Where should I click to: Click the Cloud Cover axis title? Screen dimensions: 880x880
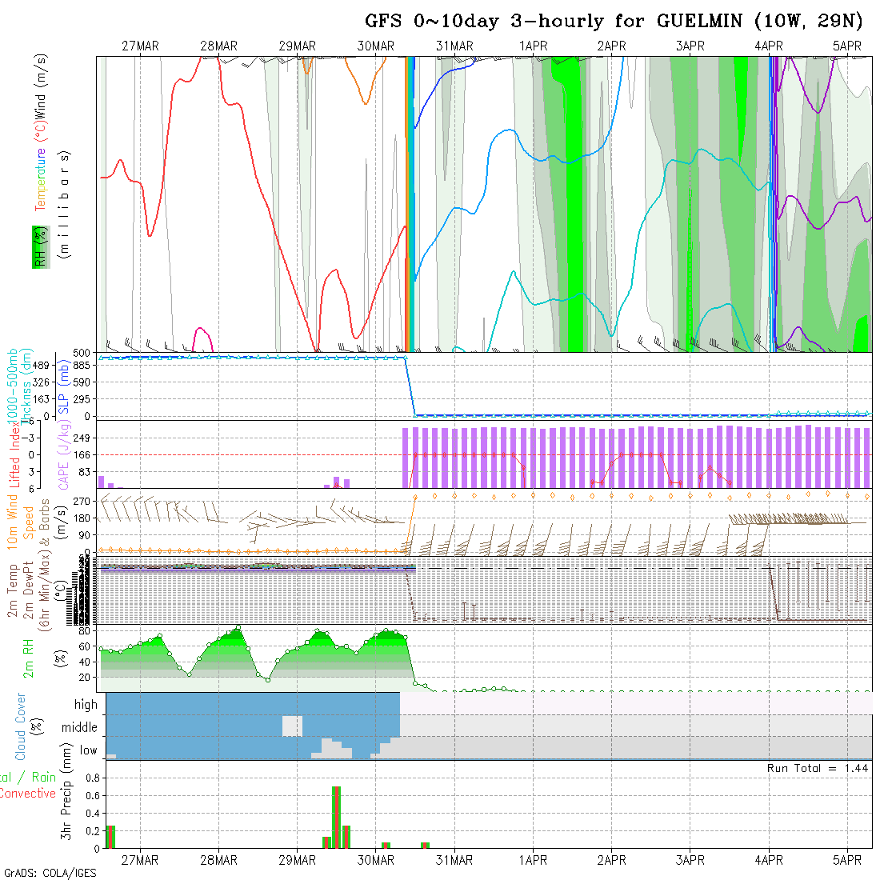(21, 726)
